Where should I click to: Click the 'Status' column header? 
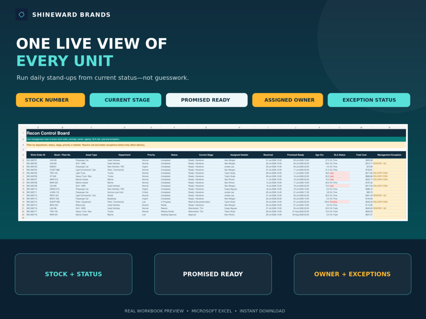(x=174, y=155)
